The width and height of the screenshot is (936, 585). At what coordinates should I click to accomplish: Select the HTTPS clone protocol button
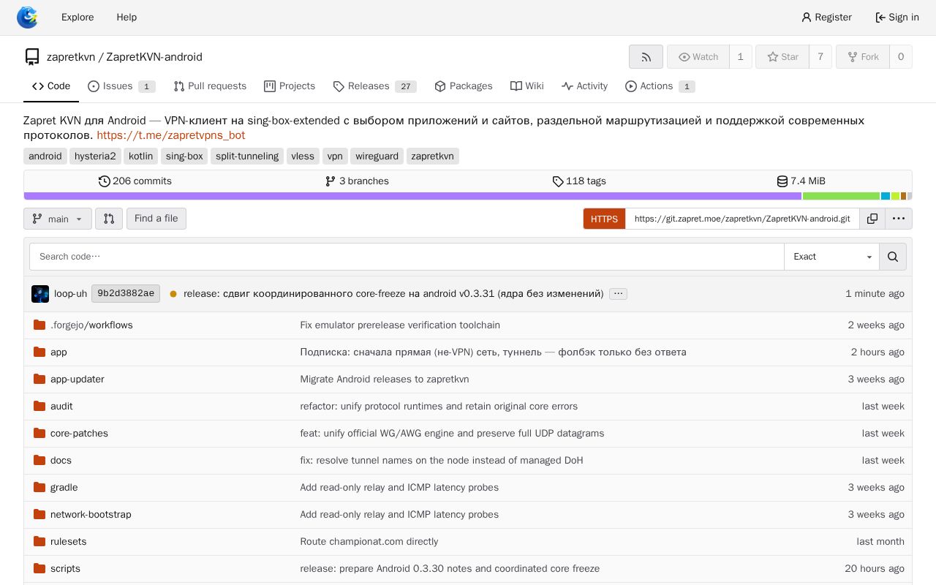pos(604,219)
